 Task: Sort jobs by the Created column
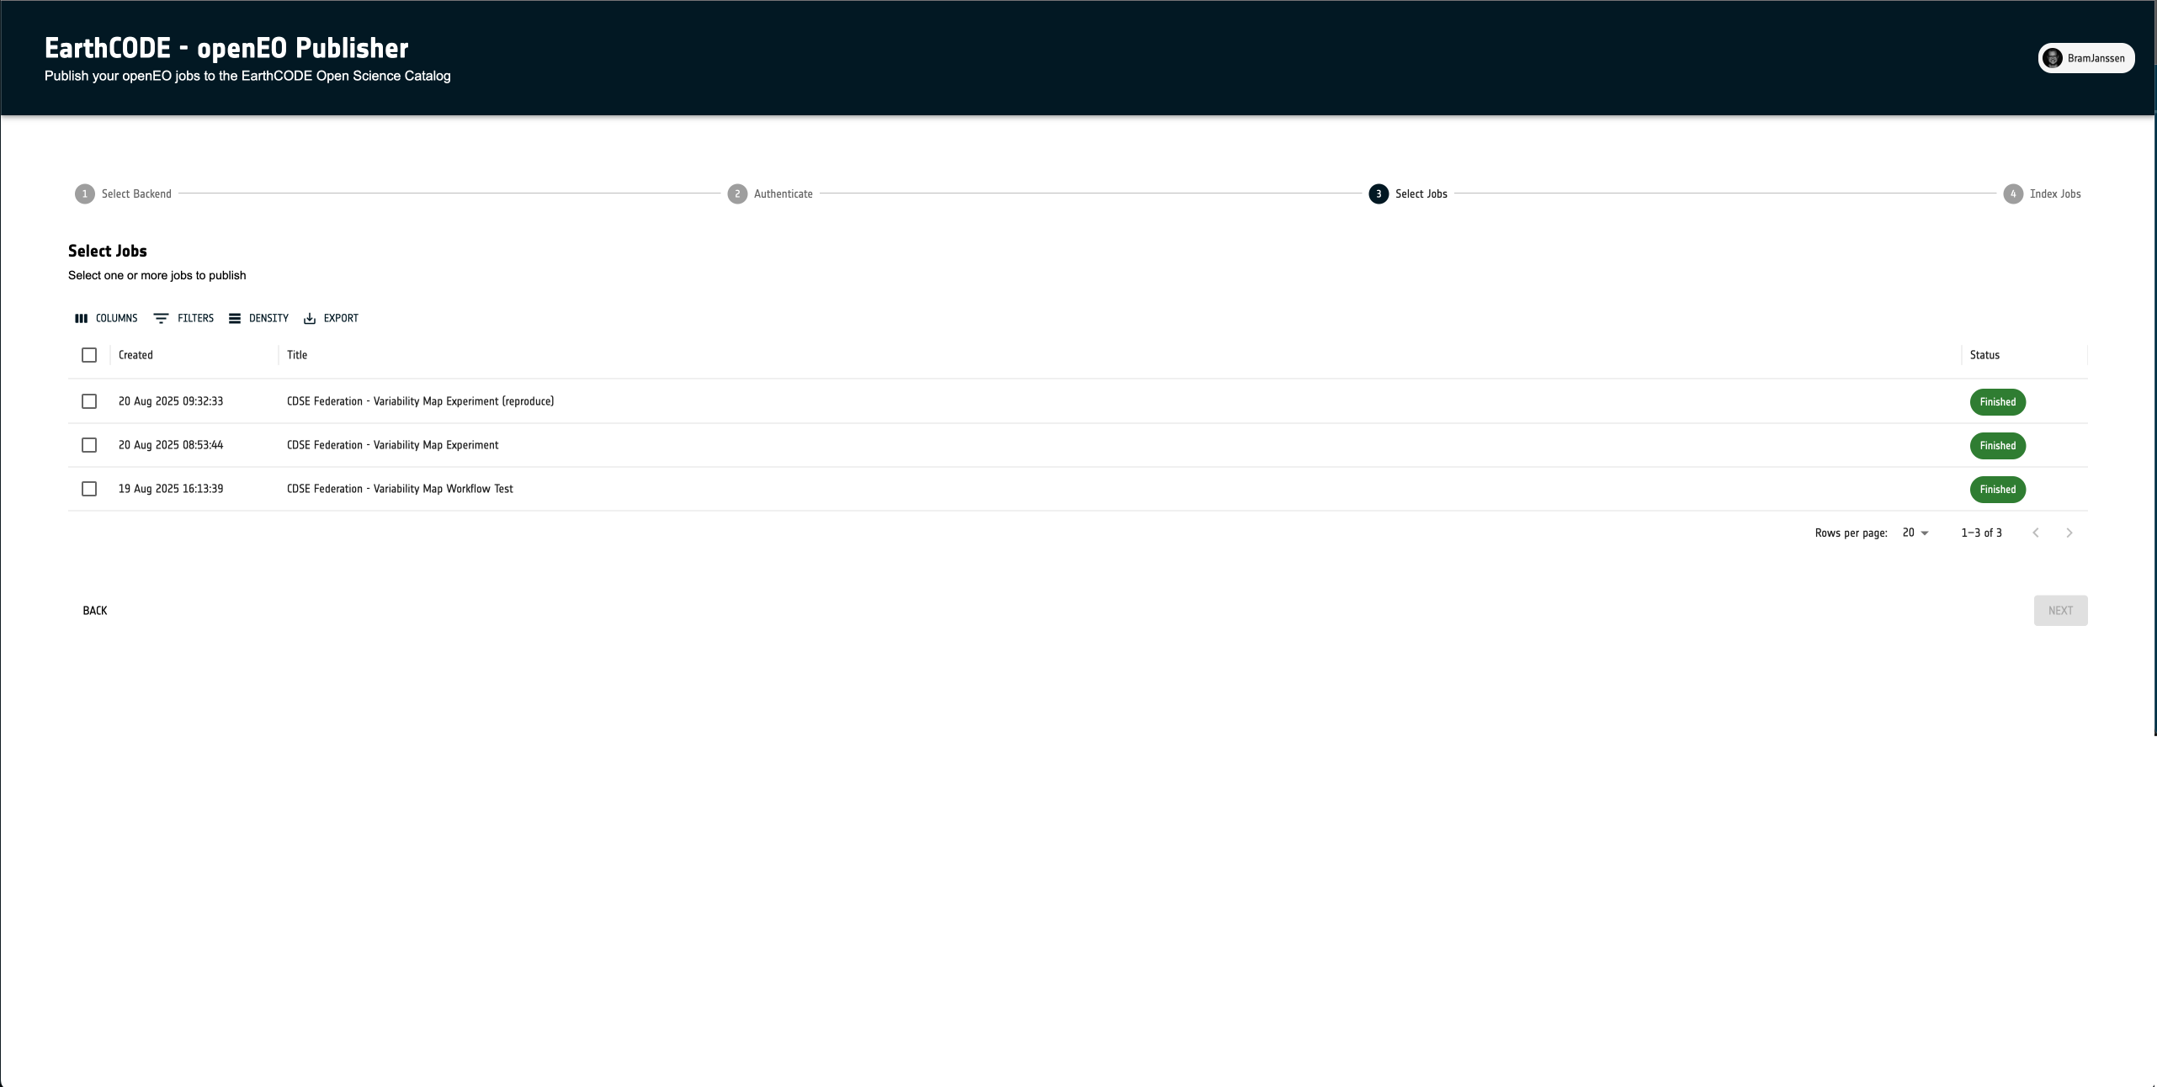click(x=135, y=355)
